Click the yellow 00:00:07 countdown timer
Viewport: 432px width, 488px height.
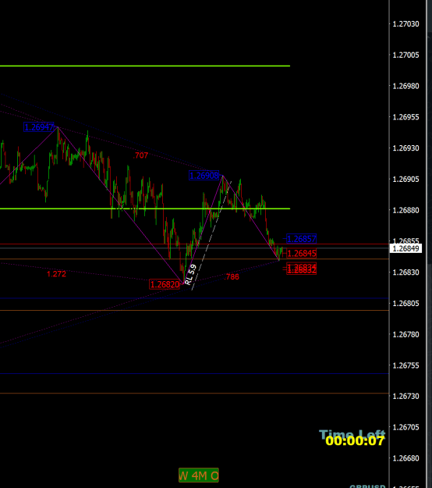(355, 441)
